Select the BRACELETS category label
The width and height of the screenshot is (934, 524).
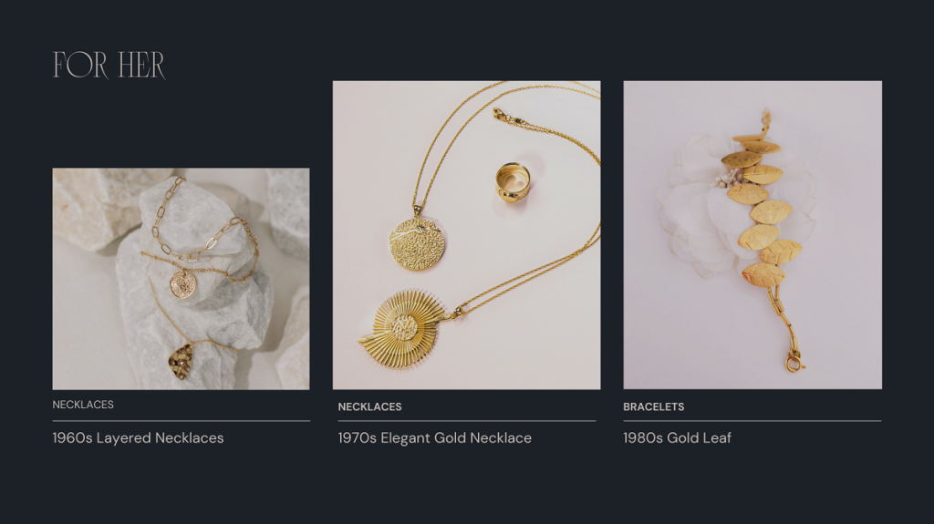pos(653,406)
